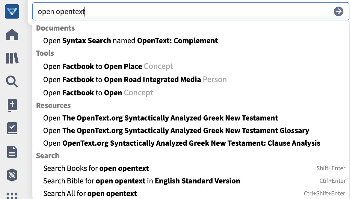Click the Shift+Enter shortcut hint
The width and height of the screenshot is (350, 199).
click(331, 168)
